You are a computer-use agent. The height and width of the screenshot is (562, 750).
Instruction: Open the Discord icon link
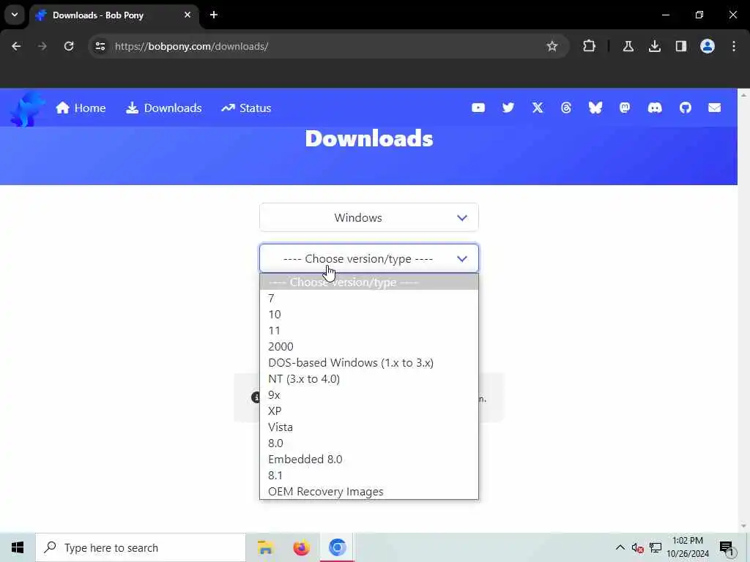[x=655, y=108]
